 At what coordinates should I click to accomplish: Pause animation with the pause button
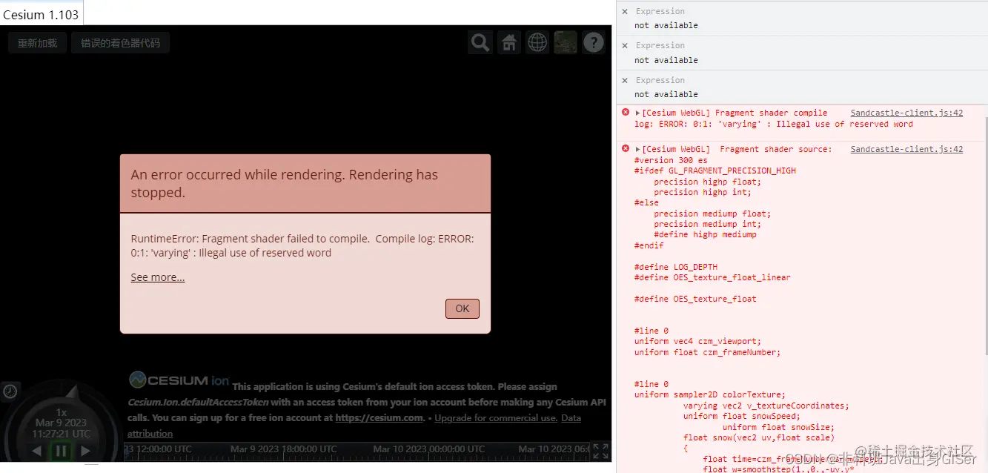click(x=61, y=449)
